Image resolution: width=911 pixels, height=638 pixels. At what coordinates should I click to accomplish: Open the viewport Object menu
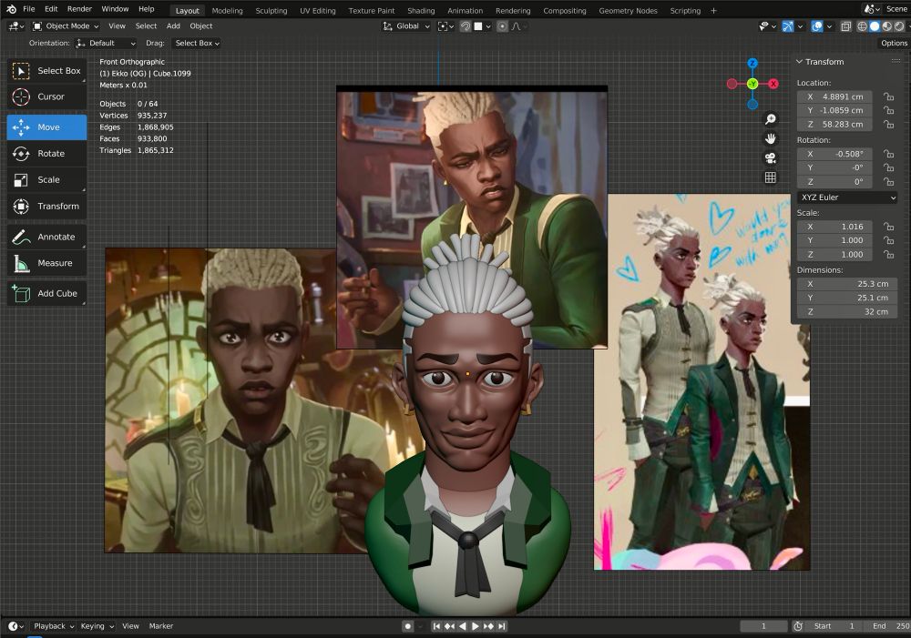pos(201,26)
